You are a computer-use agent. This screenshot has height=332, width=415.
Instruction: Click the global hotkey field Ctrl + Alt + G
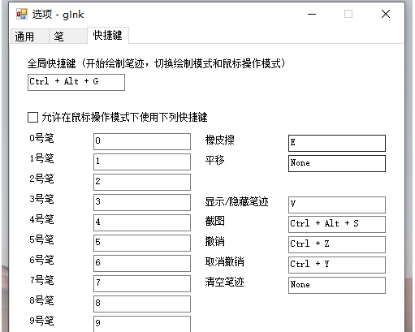76,82
